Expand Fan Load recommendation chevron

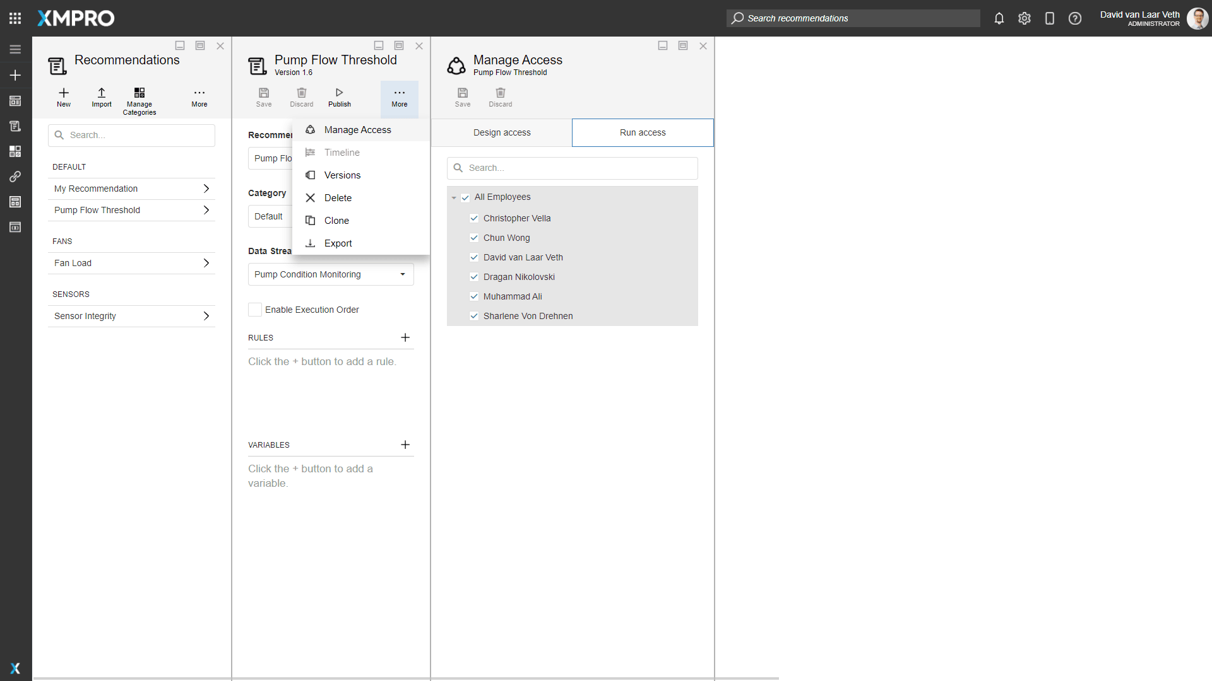206,263
